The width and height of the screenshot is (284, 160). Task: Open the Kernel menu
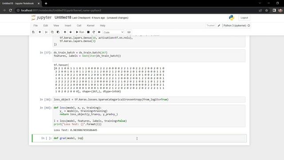coord(91,26)
